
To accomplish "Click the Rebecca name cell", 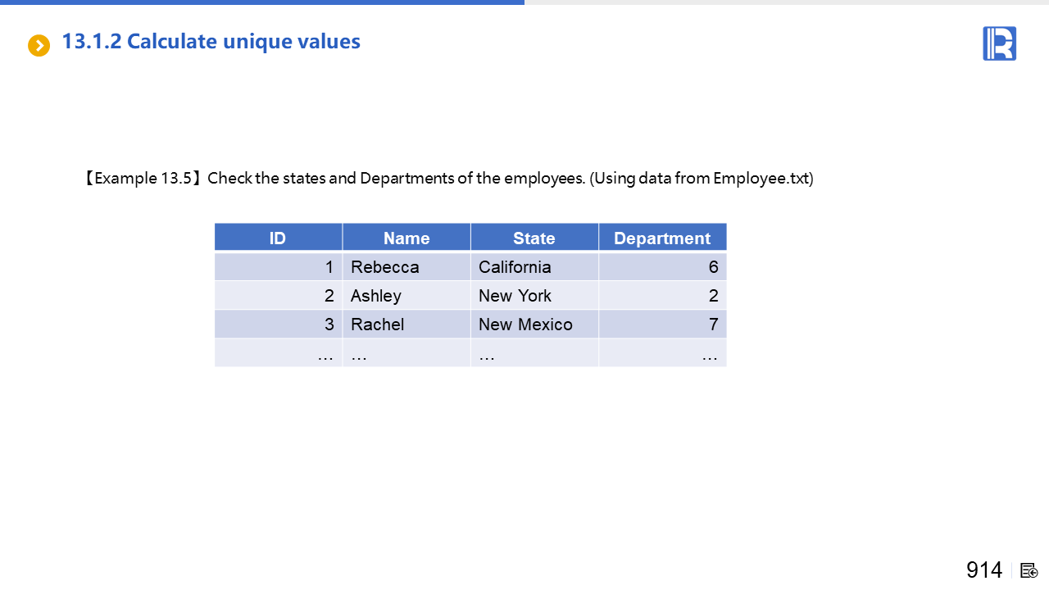I will (385, 267).
